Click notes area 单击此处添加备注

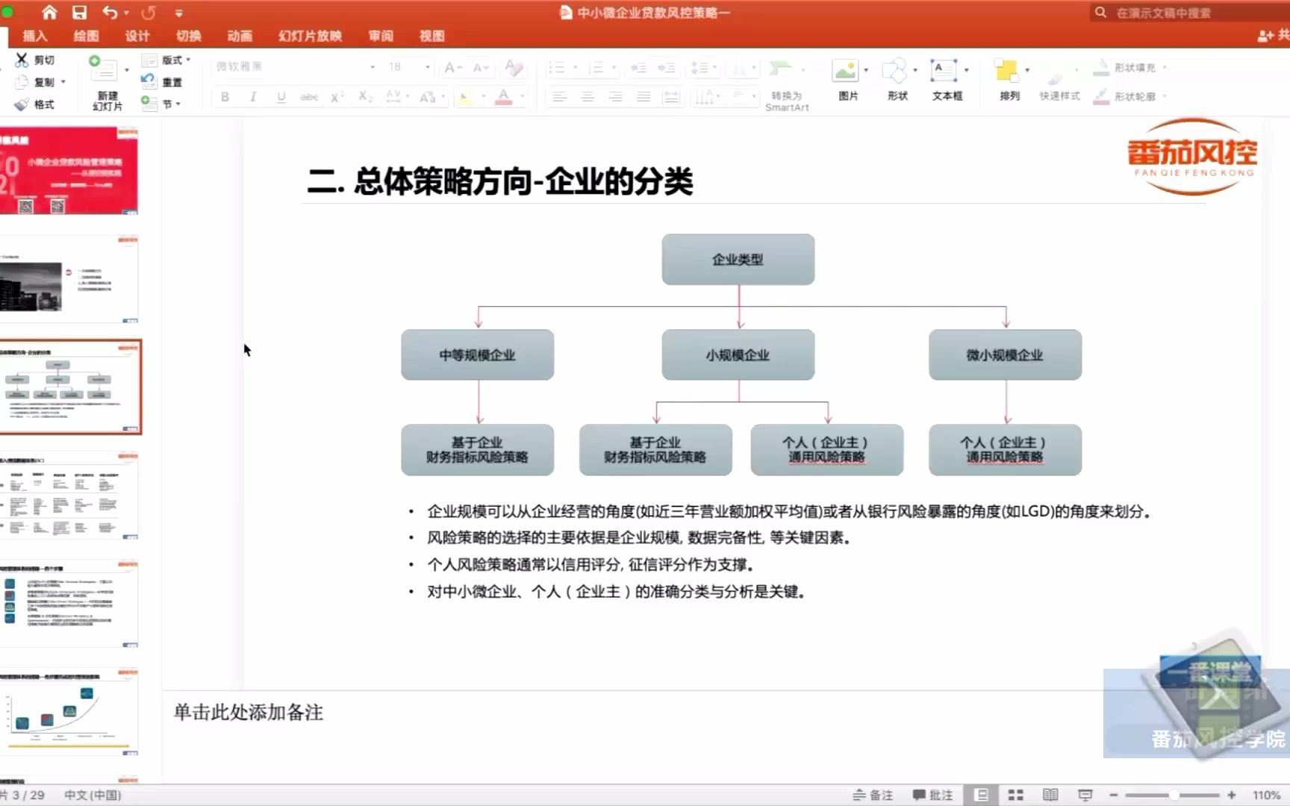tap(249, 712)
